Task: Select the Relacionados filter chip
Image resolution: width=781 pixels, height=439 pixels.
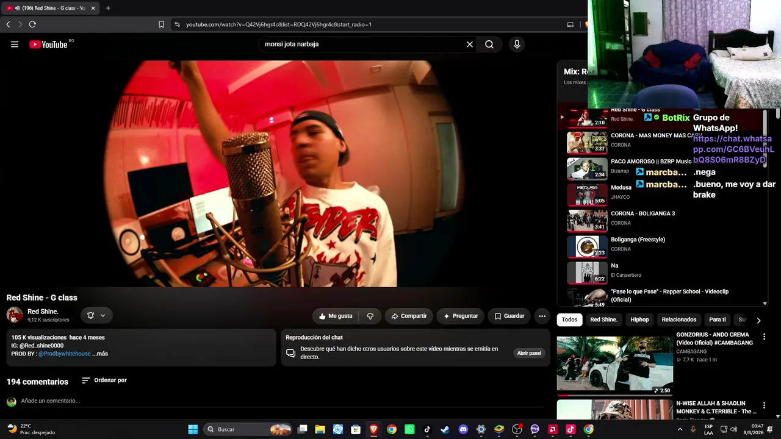Action: (x=679, y=319)
